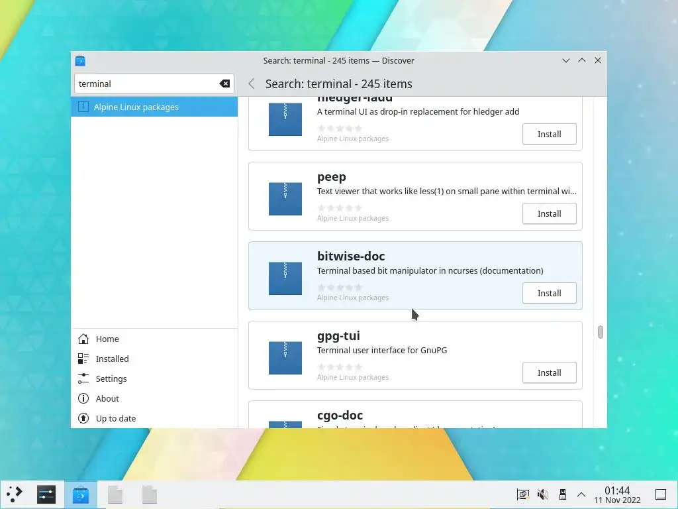Go to the Home page
Image resolution: width=678 pixels, height=509 pixels.
click(x=154, y=339)
